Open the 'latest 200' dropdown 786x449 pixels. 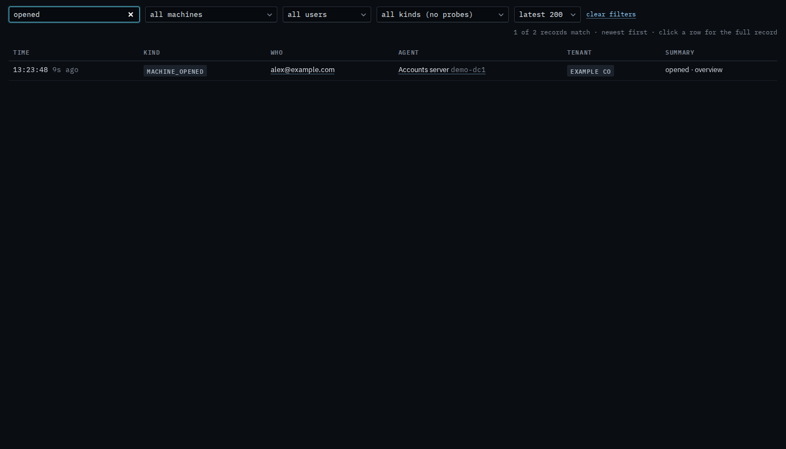coord(547,15)
